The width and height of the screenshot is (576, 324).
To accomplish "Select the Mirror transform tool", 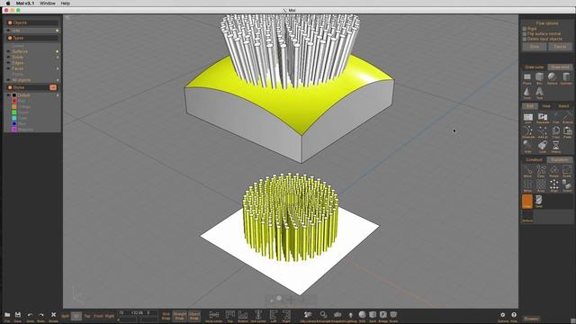I will tap(528, 186).
